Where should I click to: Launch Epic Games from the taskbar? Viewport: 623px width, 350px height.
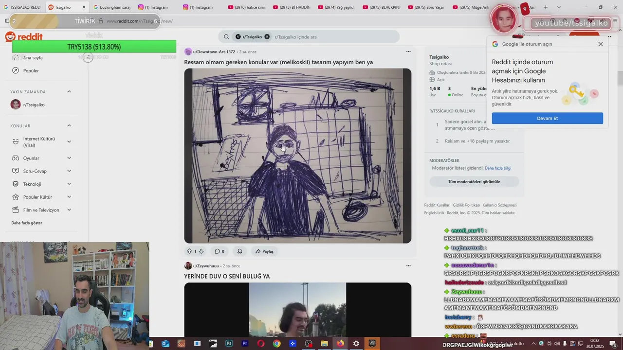(372, 344)
